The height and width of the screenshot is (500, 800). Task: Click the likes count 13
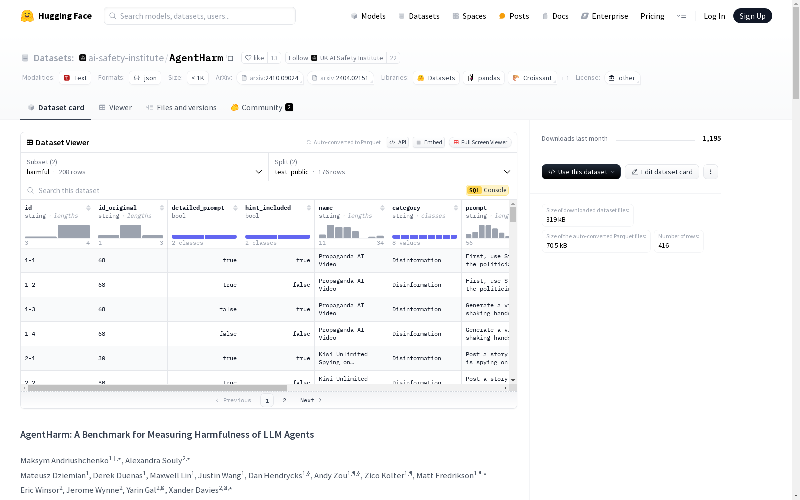(274, 58)
